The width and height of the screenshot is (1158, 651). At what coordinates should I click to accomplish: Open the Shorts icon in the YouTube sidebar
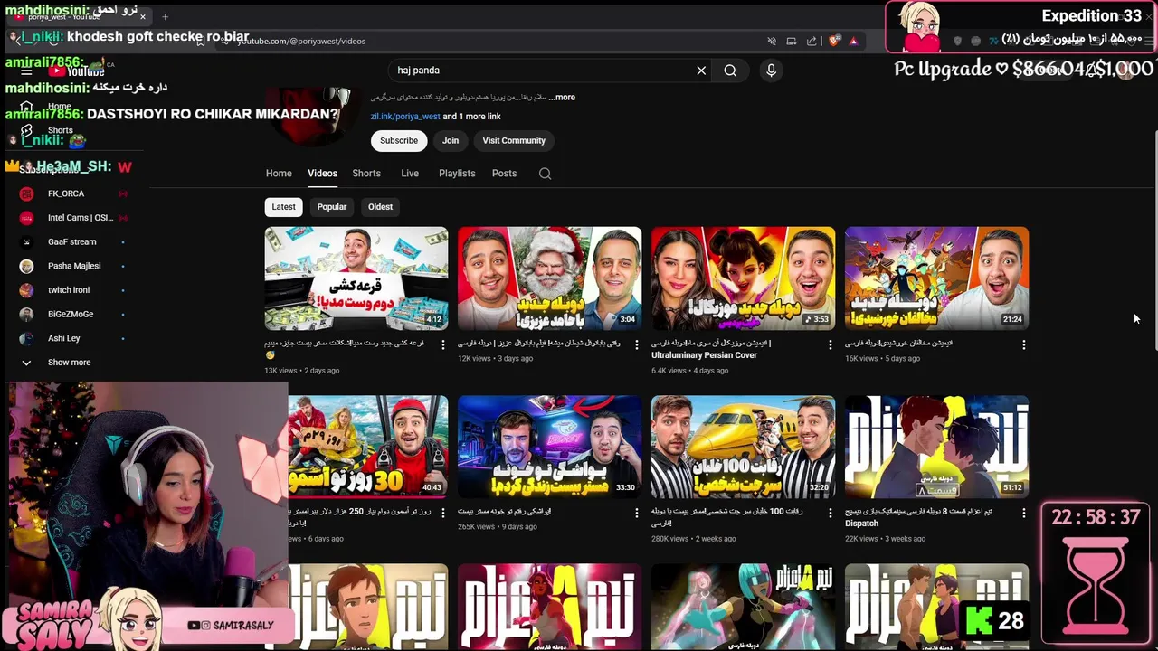[x=26, y=130]
